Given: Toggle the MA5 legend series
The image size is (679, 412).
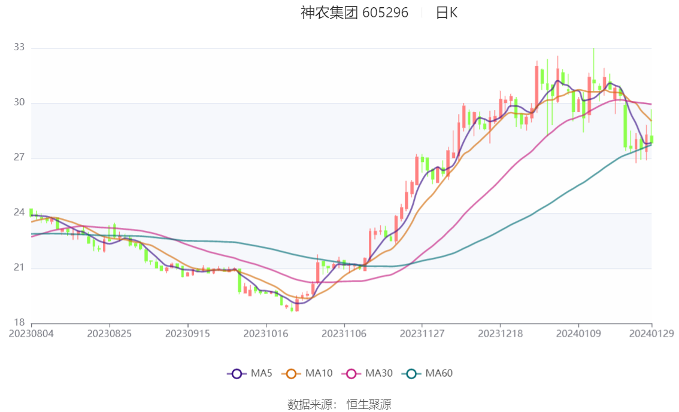Looking at the screenshot, I should click(x=250, y=373).
